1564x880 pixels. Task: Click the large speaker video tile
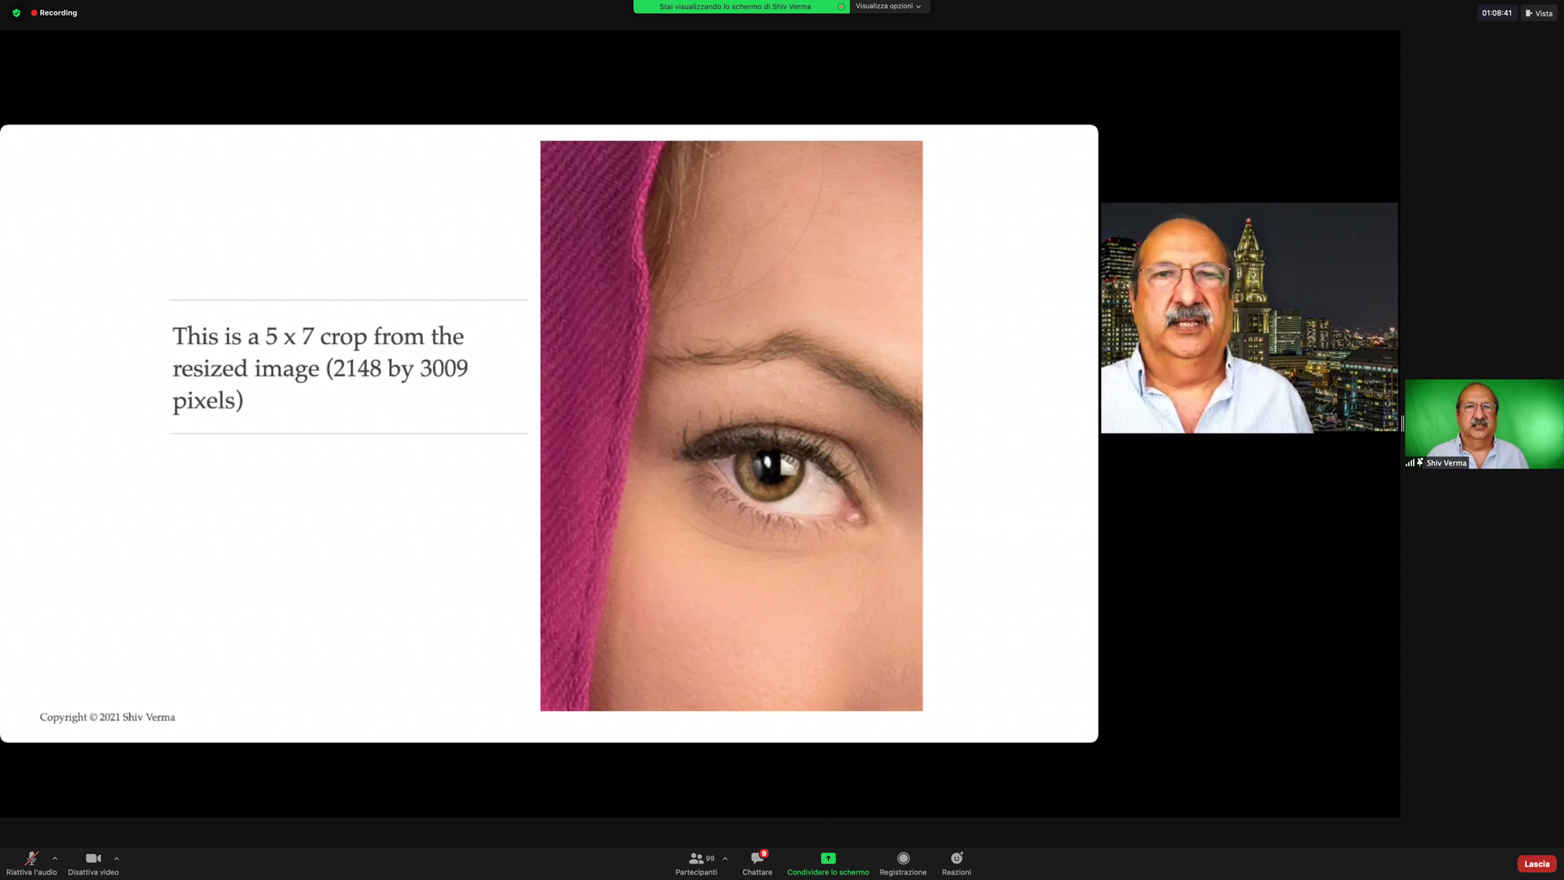(x=1249, y=318)
